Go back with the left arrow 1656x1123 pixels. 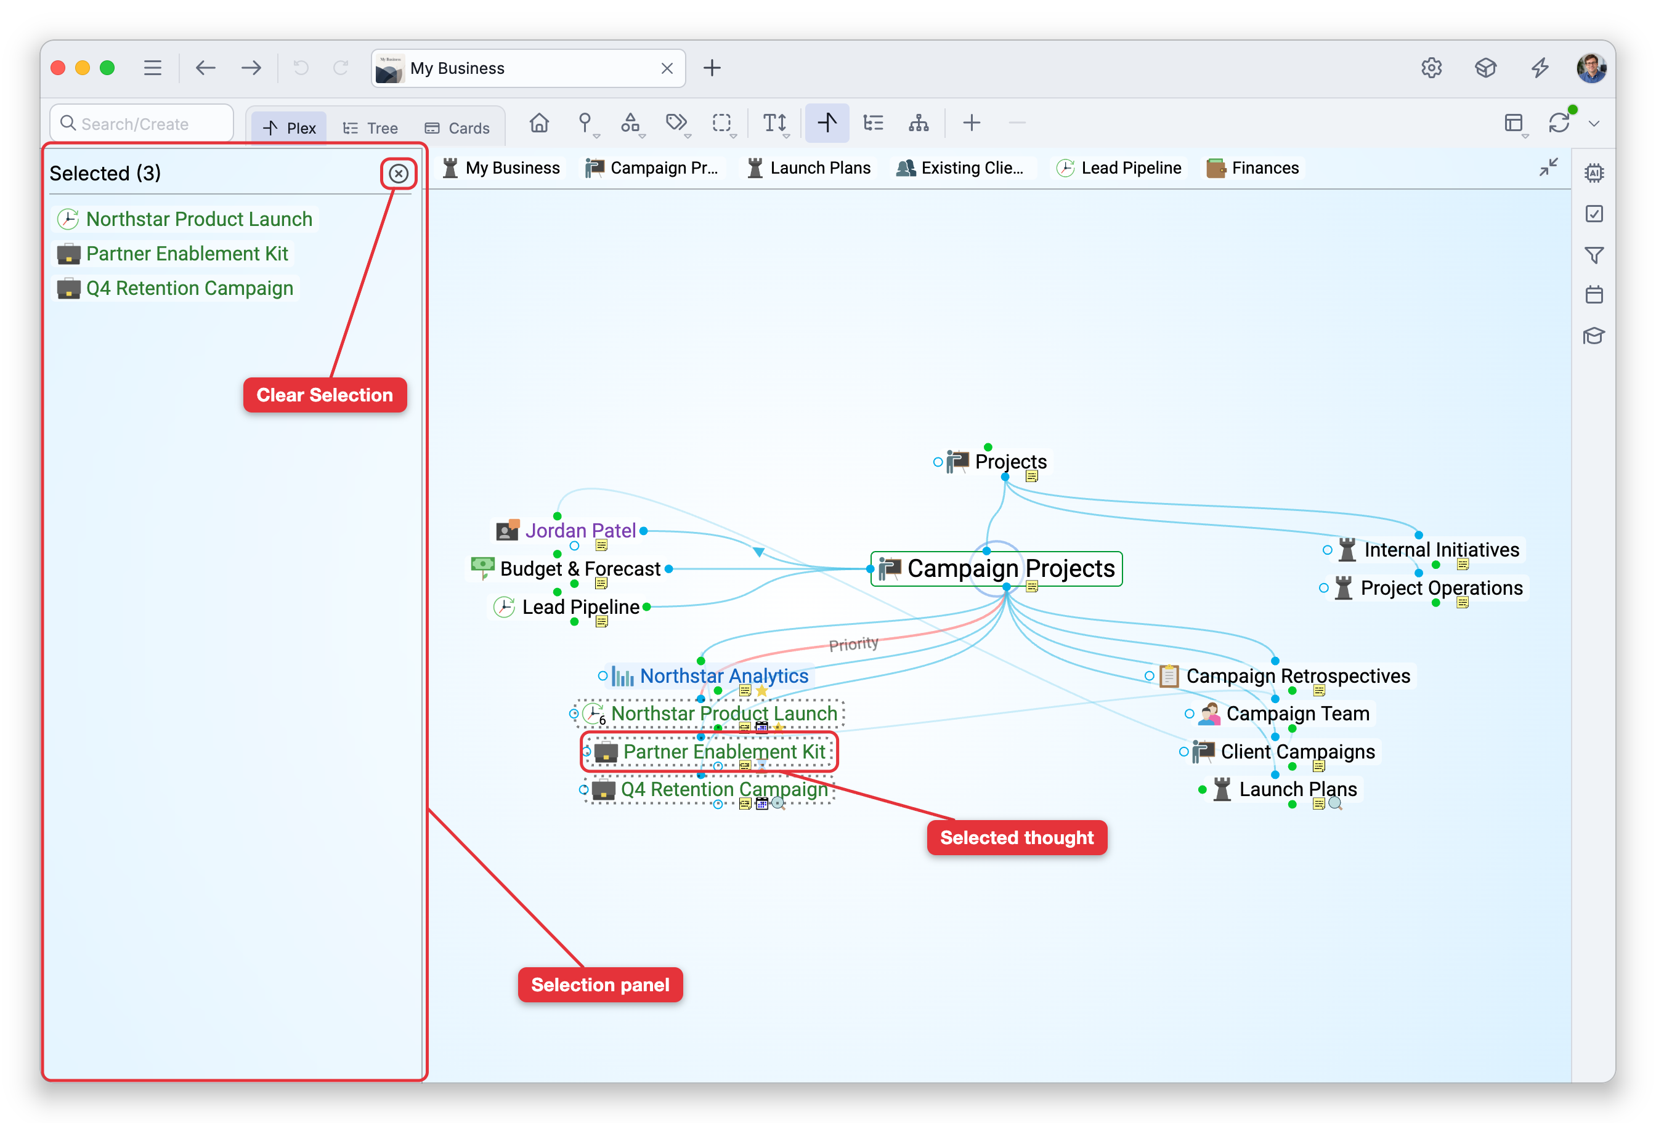205,68
